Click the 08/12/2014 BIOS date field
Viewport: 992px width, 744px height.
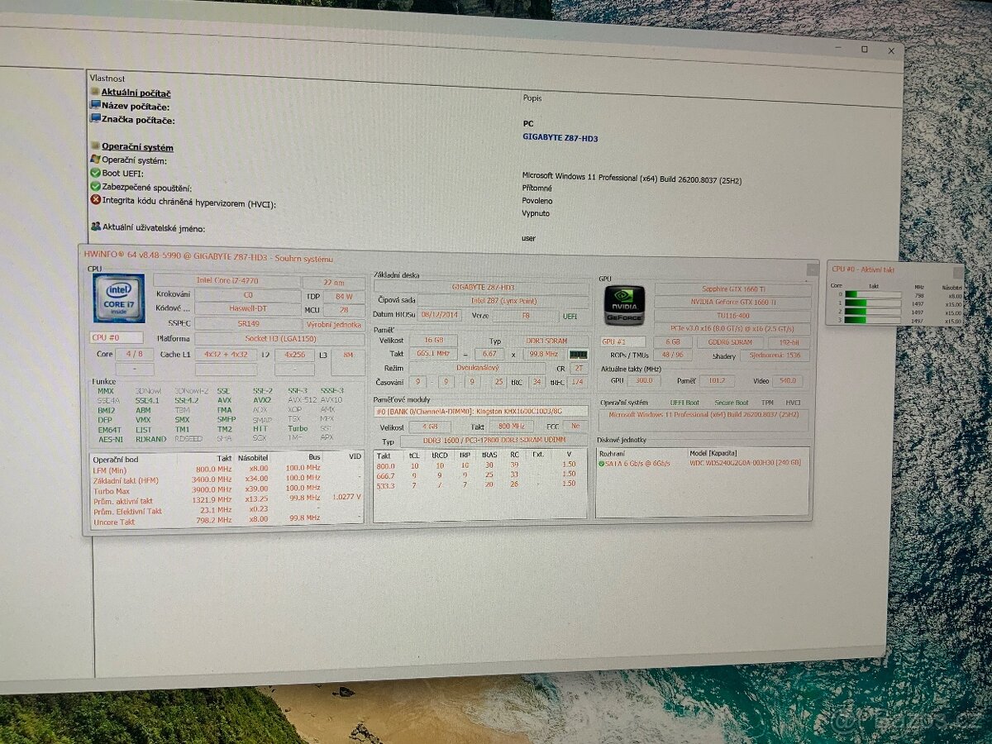click(x=438, y=315)
